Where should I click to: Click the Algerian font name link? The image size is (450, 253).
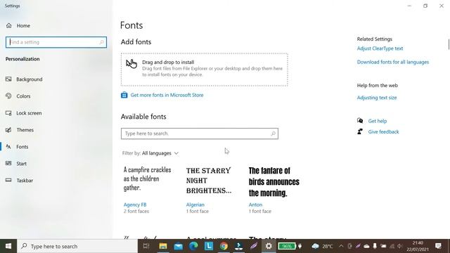click(x=195, y=205)
